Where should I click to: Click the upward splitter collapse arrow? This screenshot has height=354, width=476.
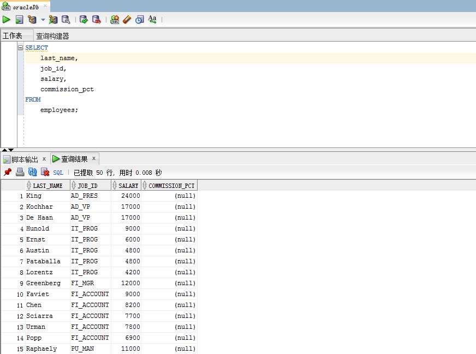tap(4, 150)
